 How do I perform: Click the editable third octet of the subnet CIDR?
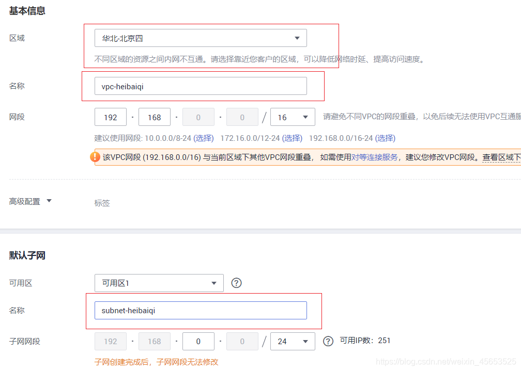198,341
